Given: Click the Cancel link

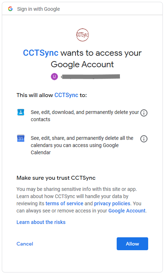Looking at the screenshot, I should tap(25, 244).
